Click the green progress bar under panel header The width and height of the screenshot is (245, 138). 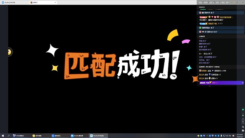(203, 9)
